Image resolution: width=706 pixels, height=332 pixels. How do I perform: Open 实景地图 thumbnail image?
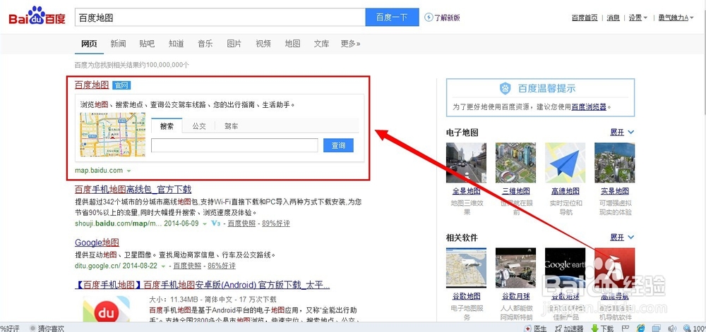[x=615, y=163]
